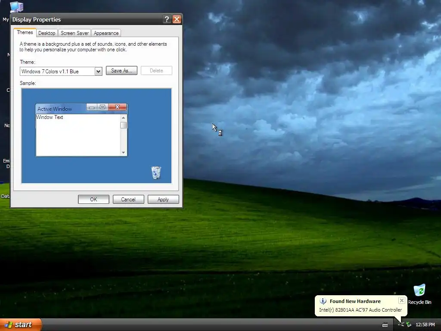The image size is (441, 331).
Task: Click the sample window scrollbar thumb
Action: 123,125
